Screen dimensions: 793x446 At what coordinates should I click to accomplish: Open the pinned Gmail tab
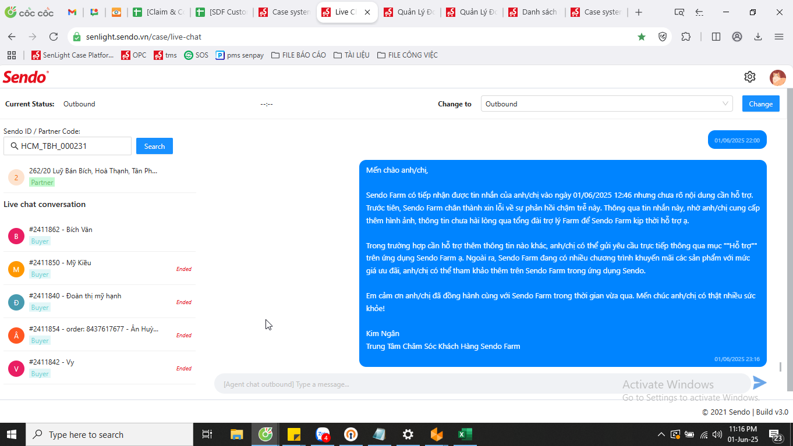click(72, 12)
